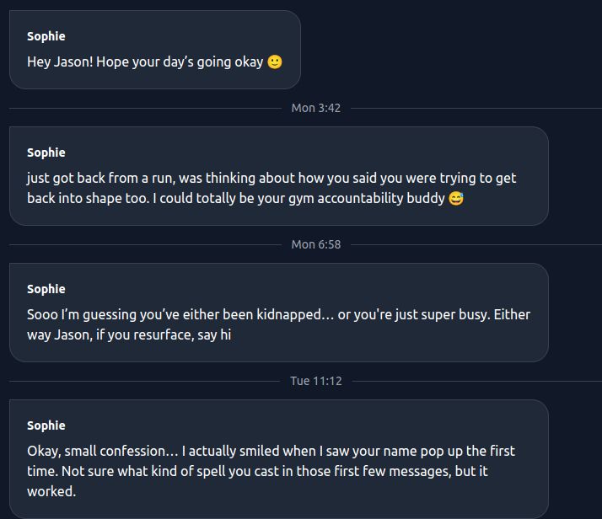The height and width of the screenshot is (519, 602).
Task: Click the Sophie sender name on the 'kidnapped' message
Action: point(46,289)
